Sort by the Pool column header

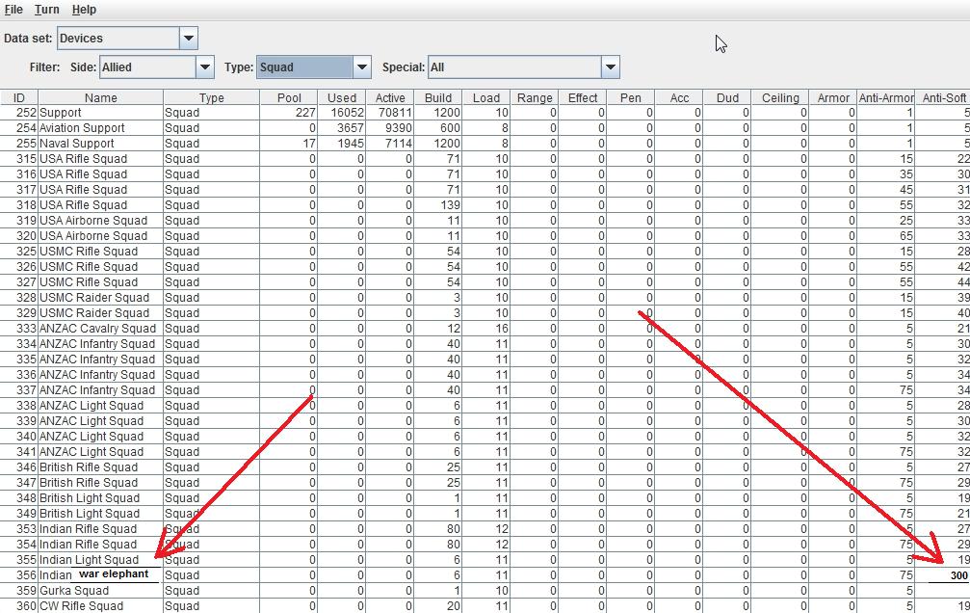pos(289,98)
